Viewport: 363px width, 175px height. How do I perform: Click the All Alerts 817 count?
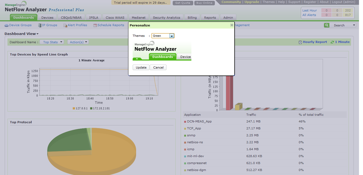pos(348,15)
